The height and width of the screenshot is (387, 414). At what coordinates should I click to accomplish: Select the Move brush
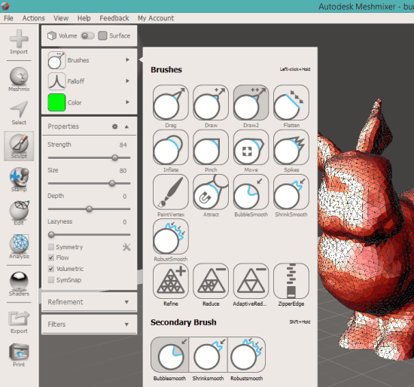pyautogui.click(x=251, y=147)
